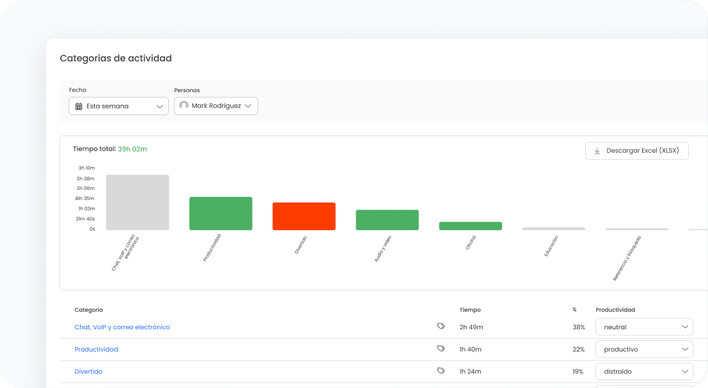Image resolution: width=708 pixels, height=388 pixels.
Task: Open the Productividad category link
Action: (x=96, y=349)
